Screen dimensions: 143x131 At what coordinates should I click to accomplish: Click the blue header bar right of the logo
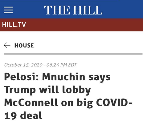(x=123, y=9)
